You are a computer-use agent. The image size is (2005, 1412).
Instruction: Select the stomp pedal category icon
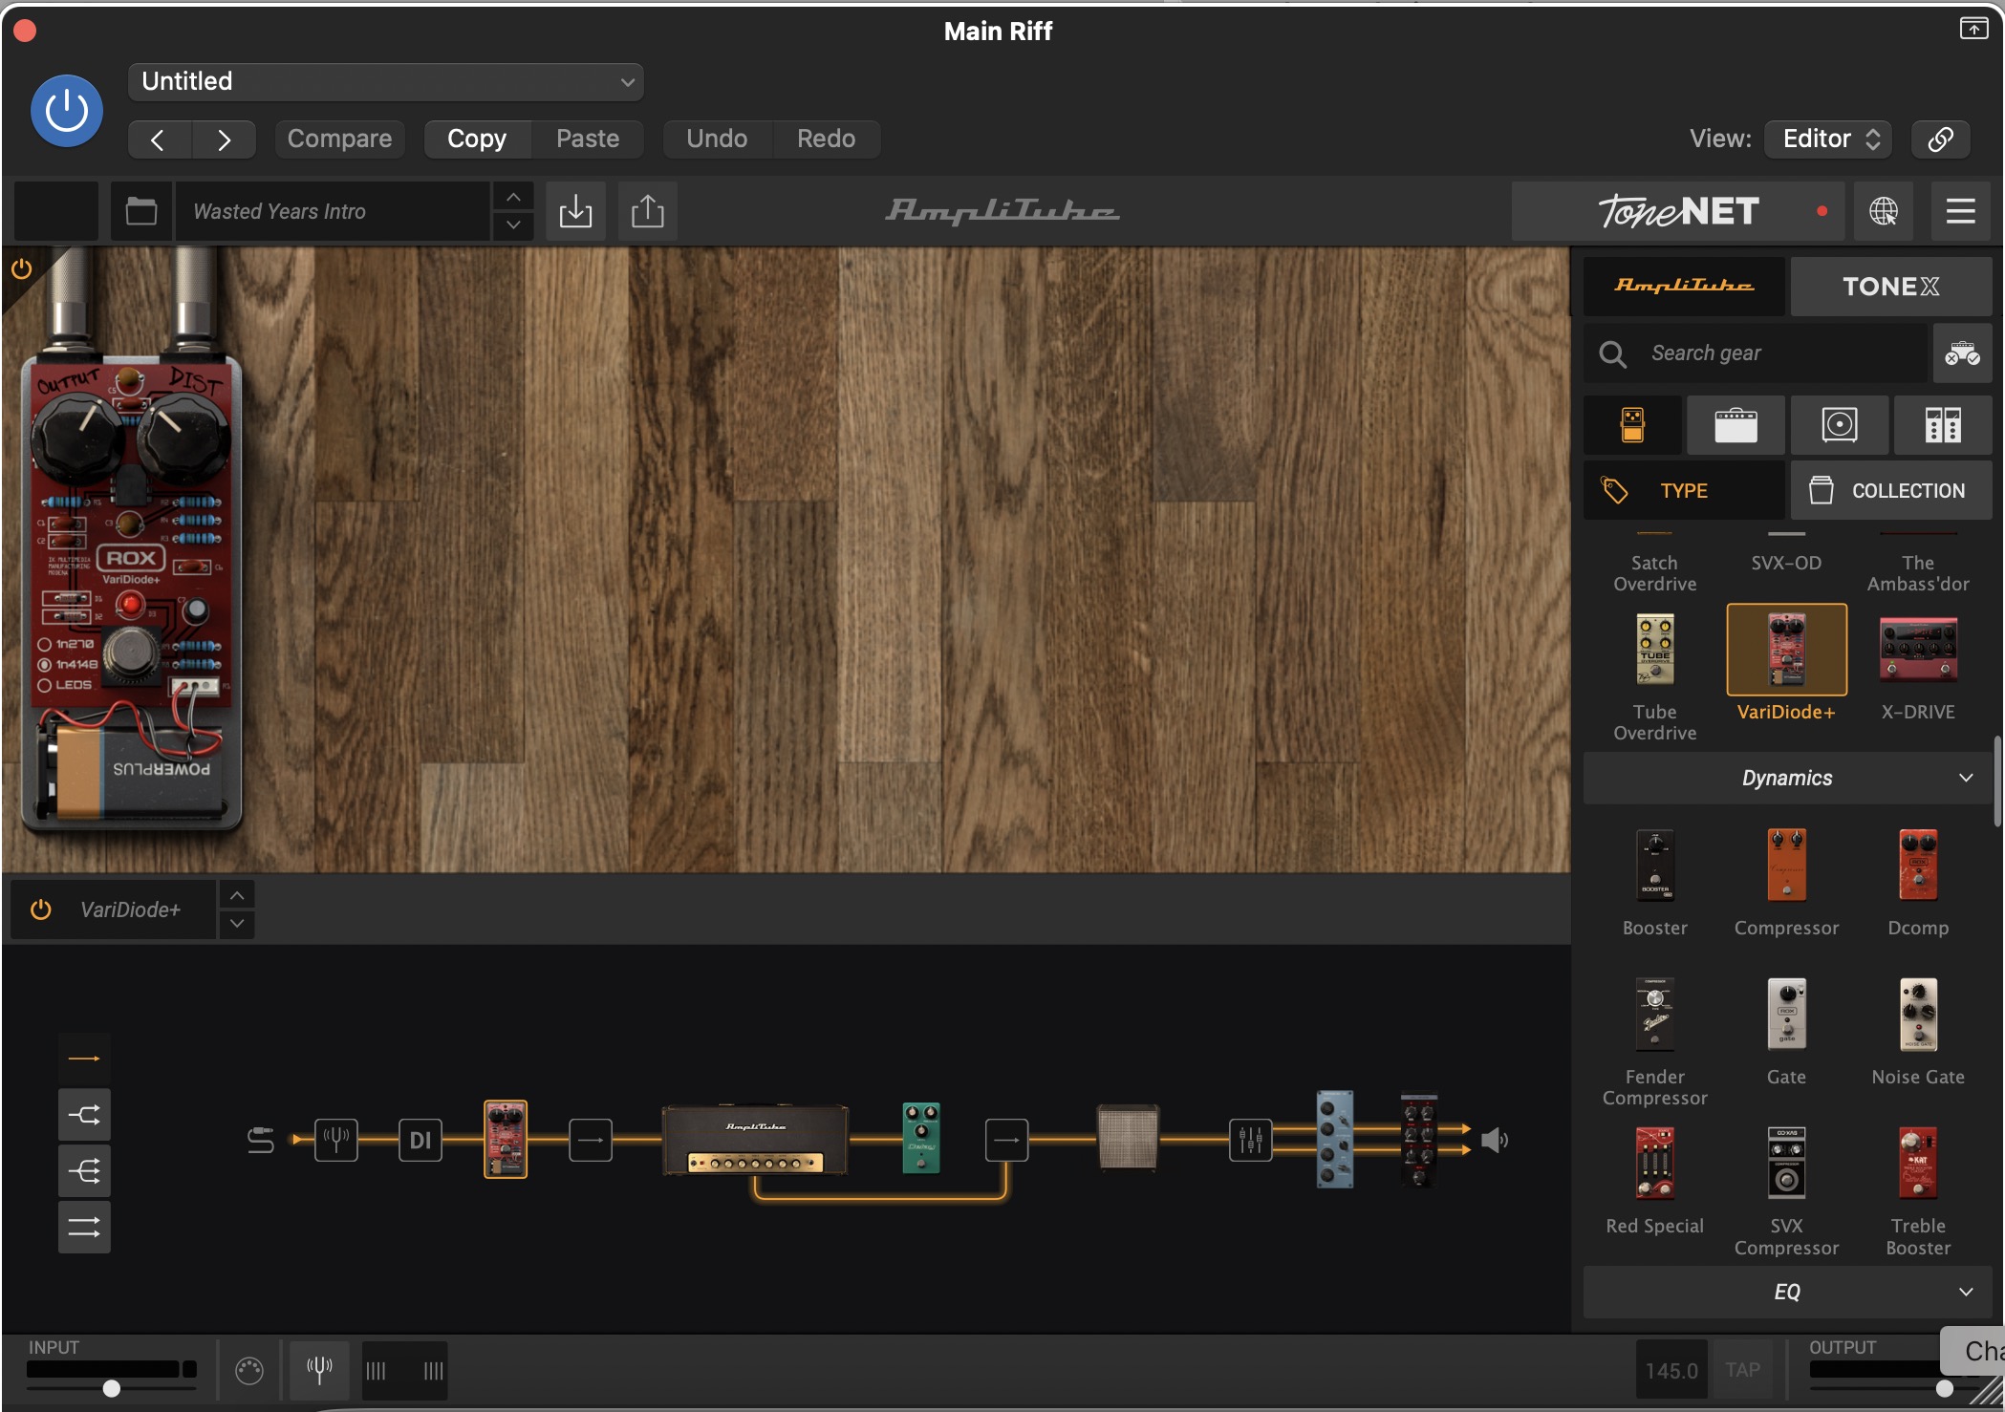pyautogui.click(x=1632, y=425)
